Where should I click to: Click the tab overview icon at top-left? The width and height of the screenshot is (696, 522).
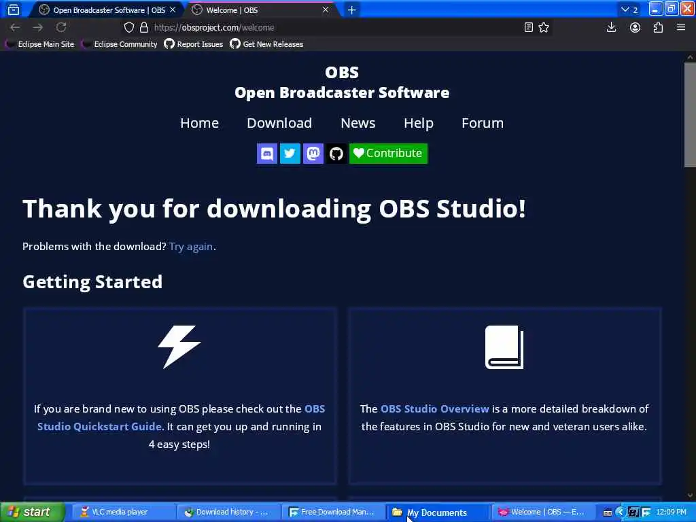pyautogui.click(x=14, y=10)
